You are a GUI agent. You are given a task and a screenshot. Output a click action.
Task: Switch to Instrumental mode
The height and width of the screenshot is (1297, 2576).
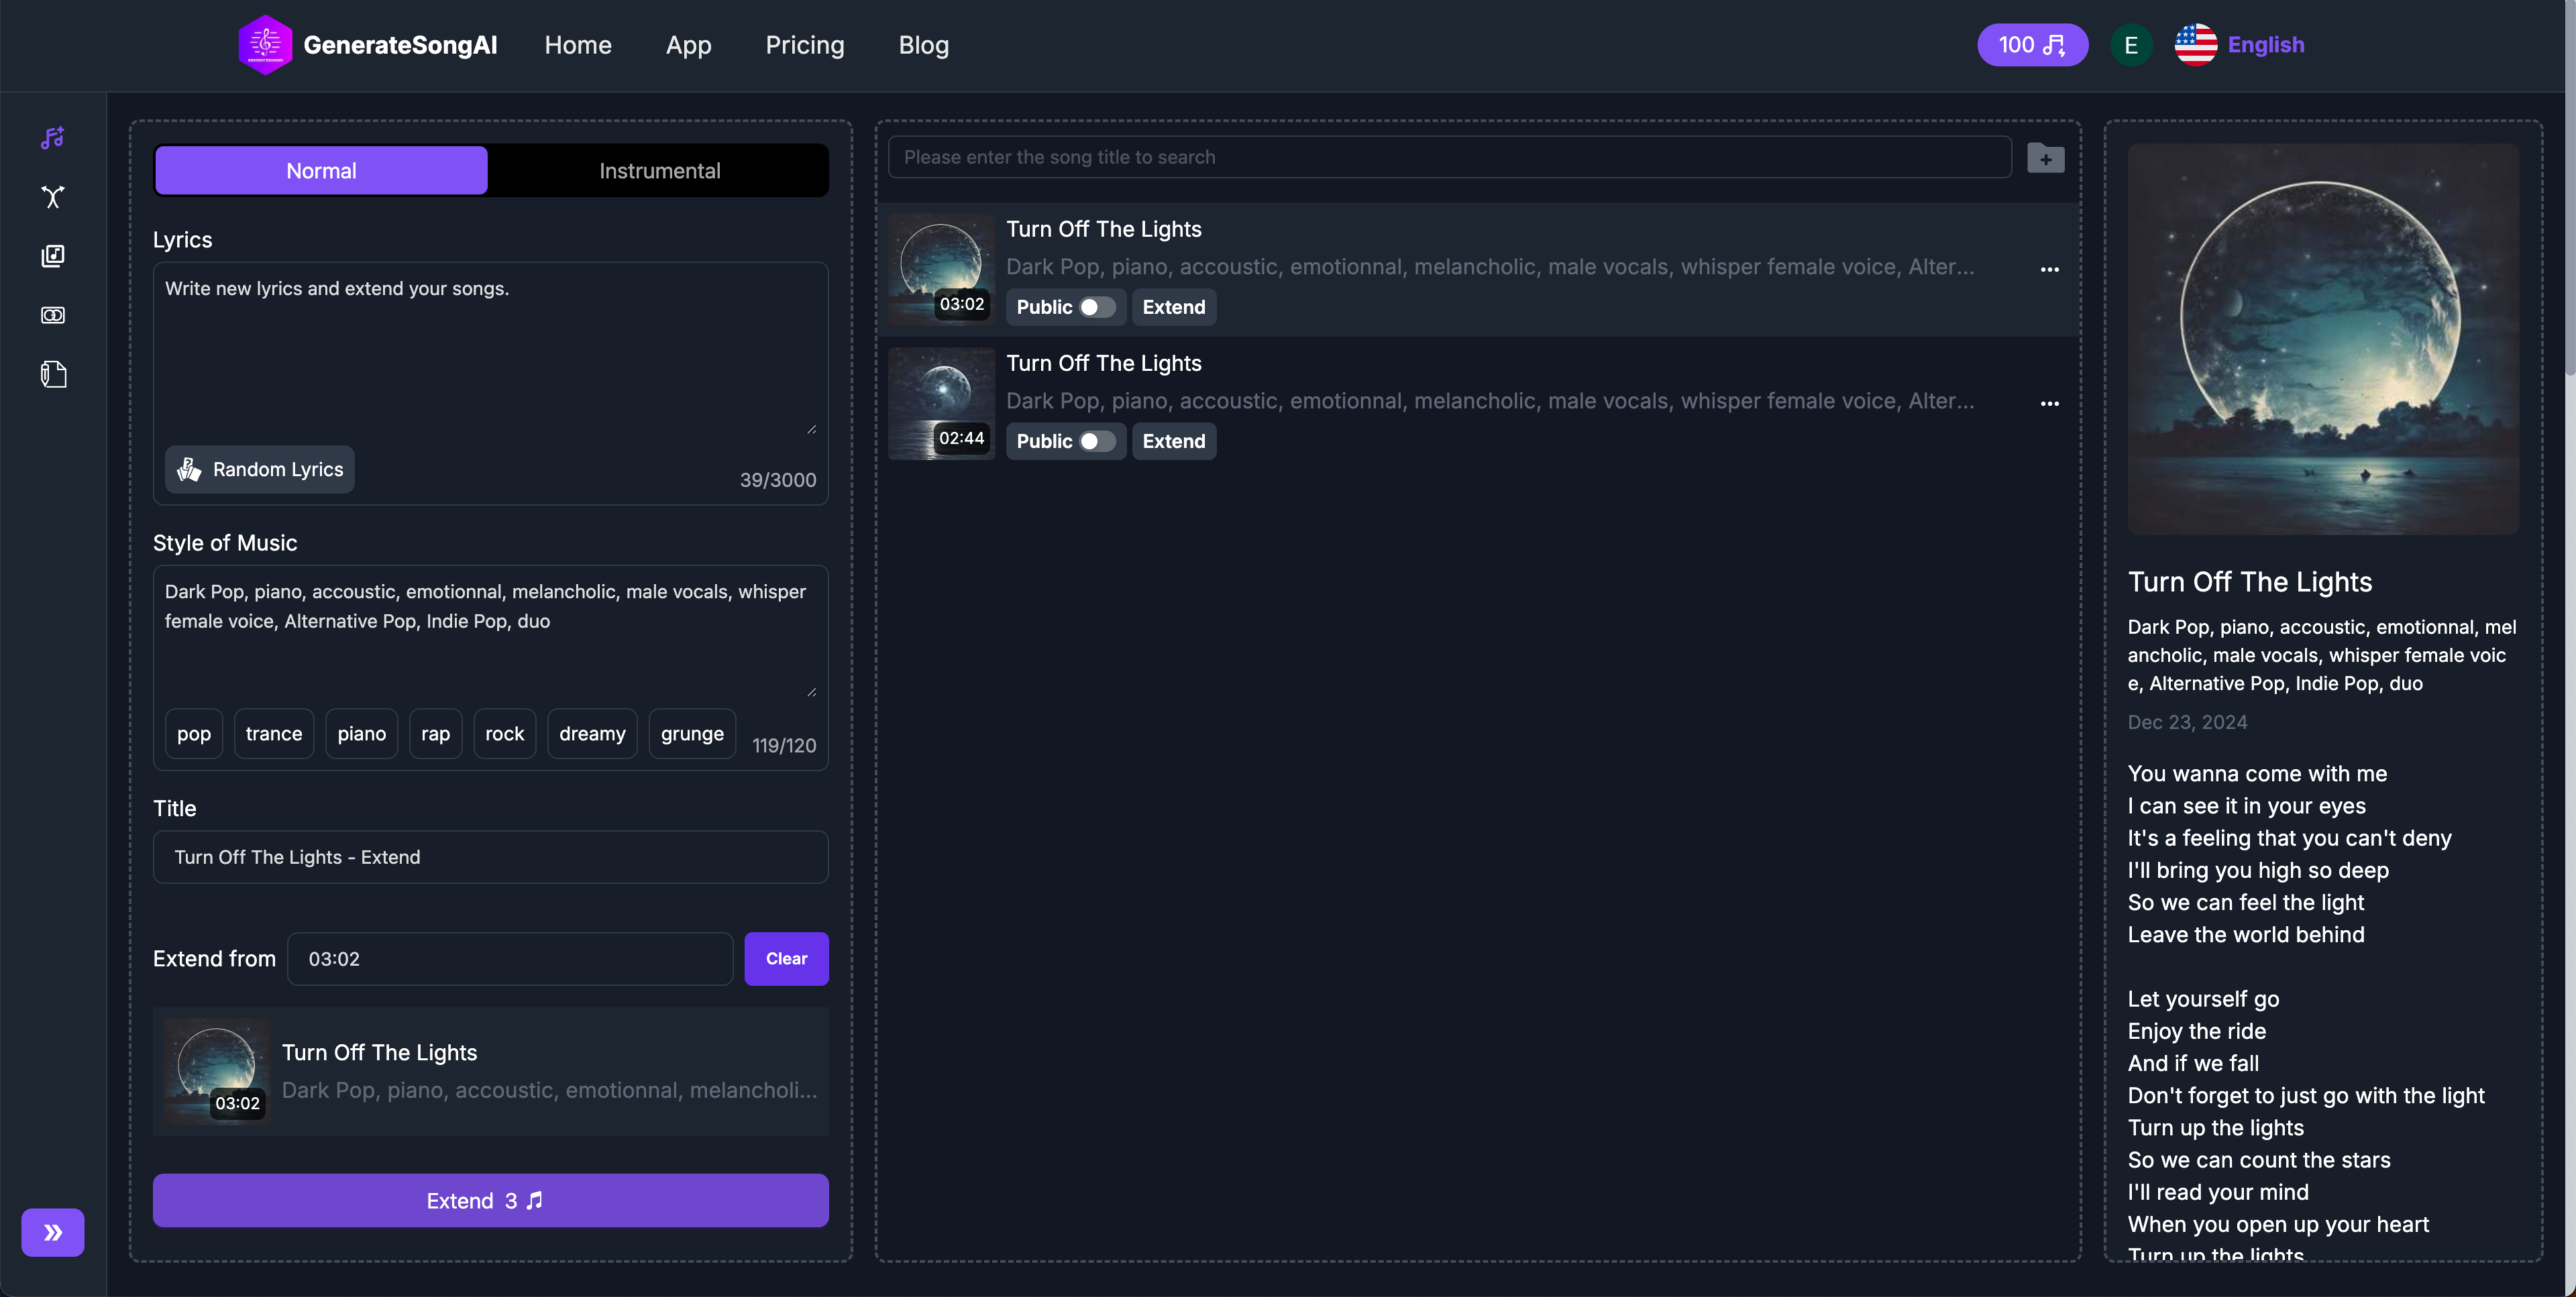point(659,171)
